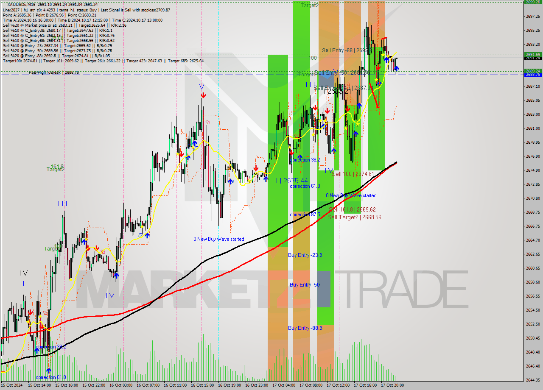Click the 'Sell %20 @ Entry -88: 2692.8' line
This screenshot has width=543, height=390.
coord(56,56)
